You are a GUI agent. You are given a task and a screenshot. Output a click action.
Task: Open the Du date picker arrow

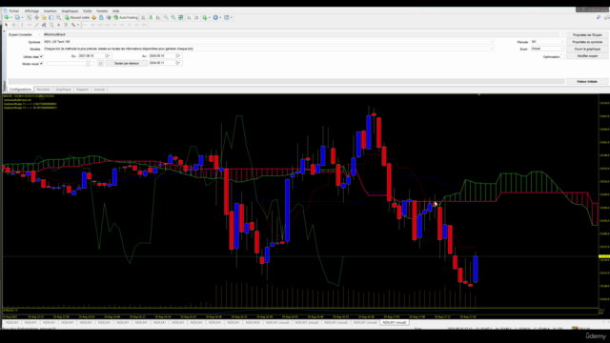[108, 56]
